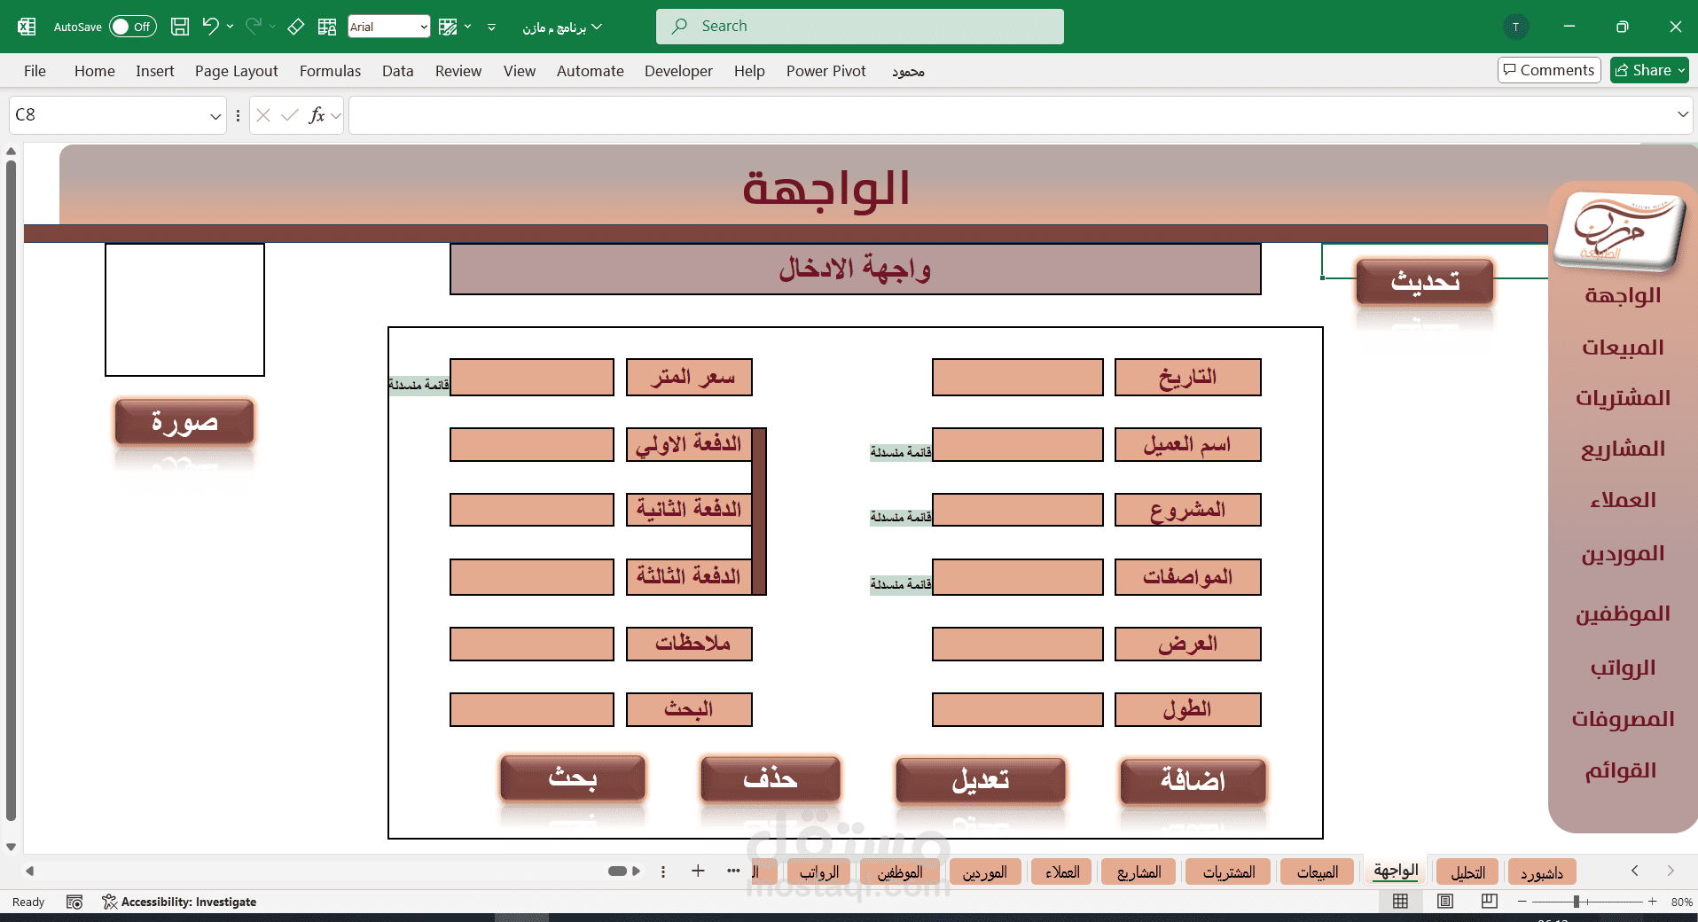1698x922 pixels.
Task: Go to المصروفات in the sidebar
Action: point(1623,719)
